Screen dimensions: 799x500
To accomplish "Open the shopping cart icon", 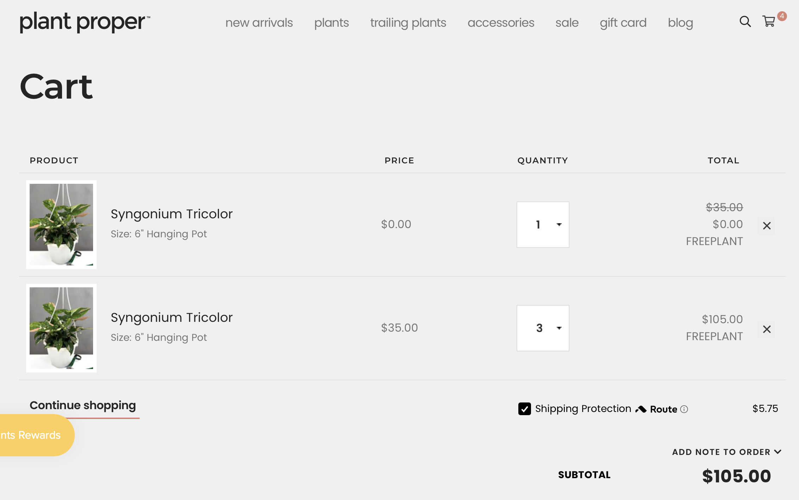I will click(769, 22).
